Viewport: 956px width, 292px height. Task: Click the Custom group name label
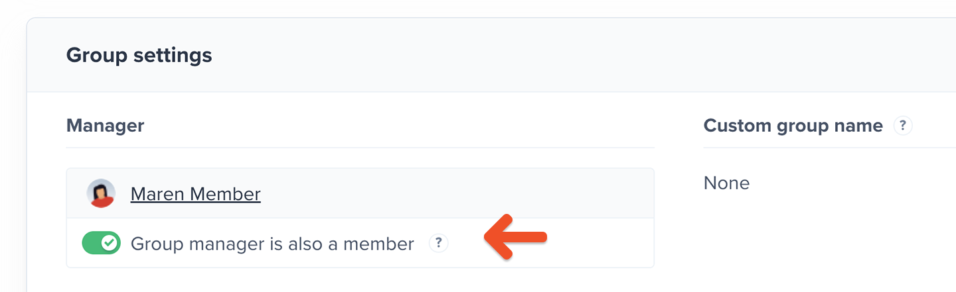tap(793, 125)
